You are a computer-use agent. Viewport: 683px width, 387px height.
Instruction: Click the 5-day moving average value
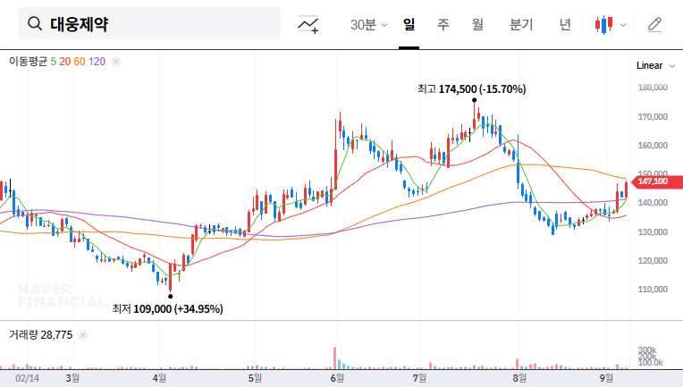click(53, 62)
